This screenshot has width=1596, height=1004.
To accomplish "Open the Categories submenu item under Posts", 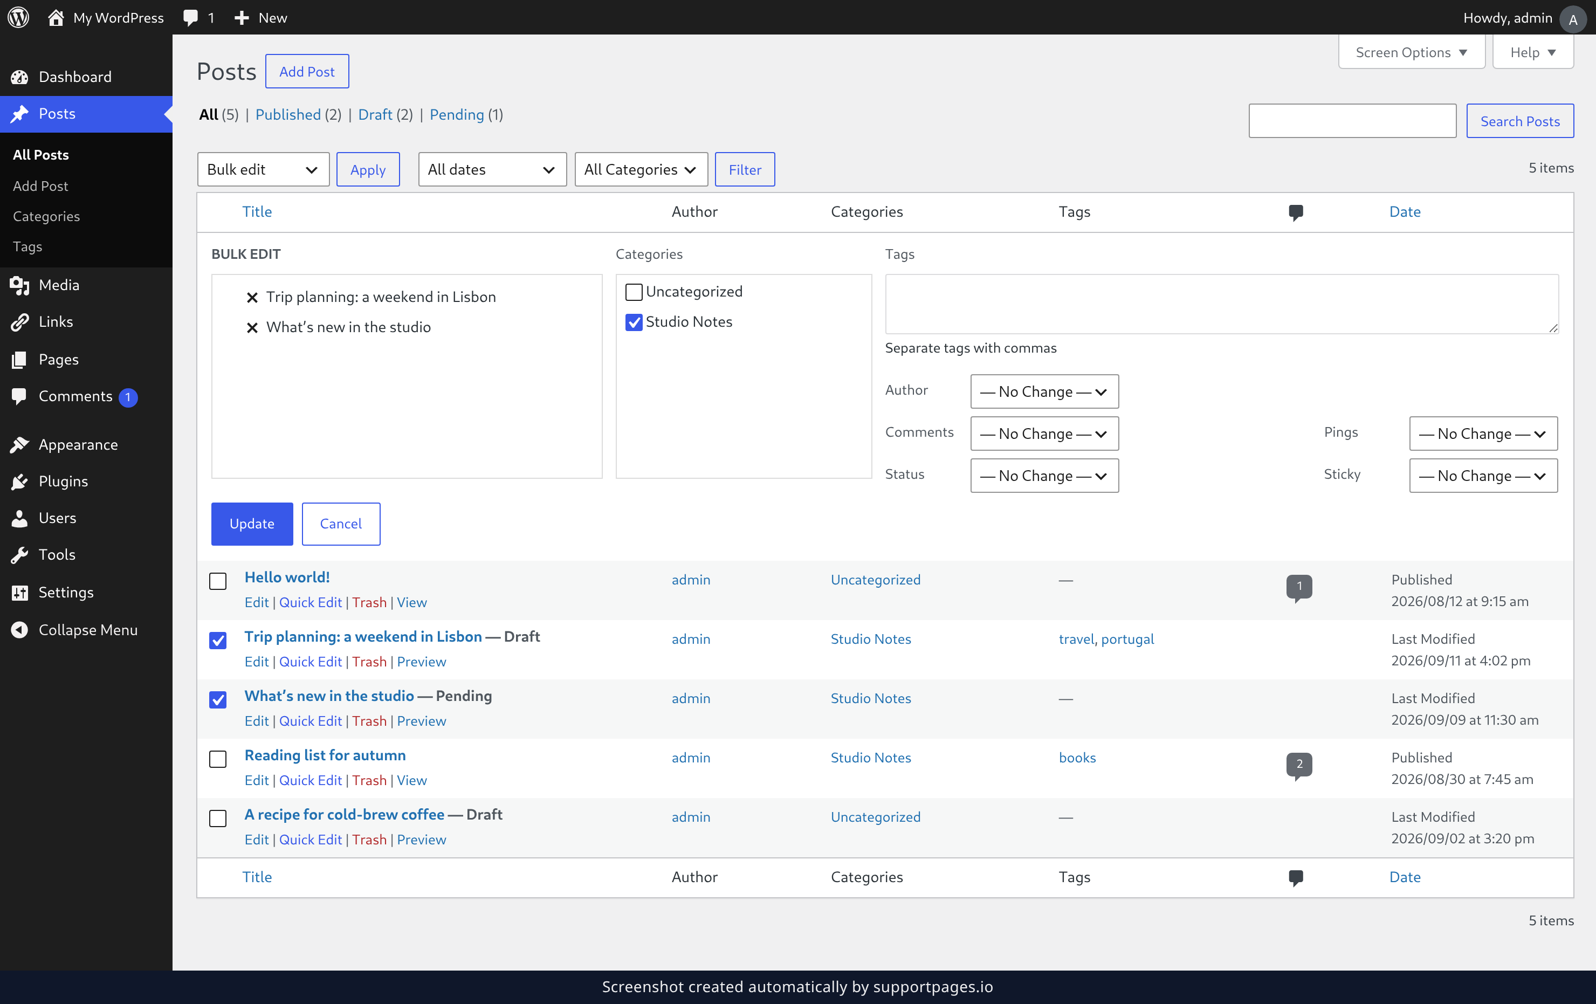I will tap(46, 217).
